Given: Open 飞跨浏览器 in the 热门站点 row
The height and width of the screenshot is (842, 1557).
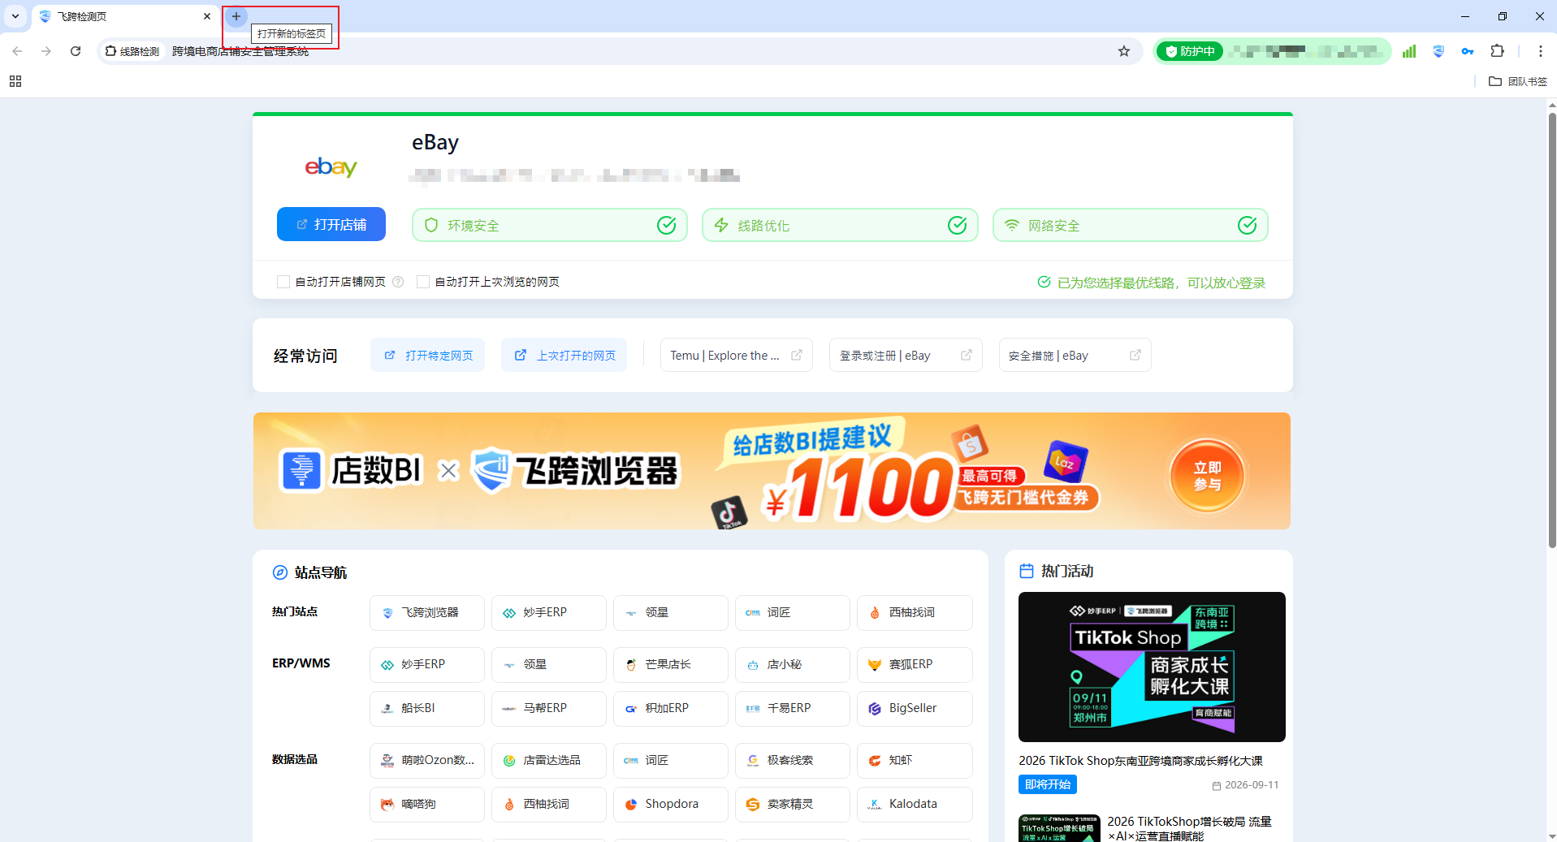Looking at the screenshot, I should click(x=427, y=613).
